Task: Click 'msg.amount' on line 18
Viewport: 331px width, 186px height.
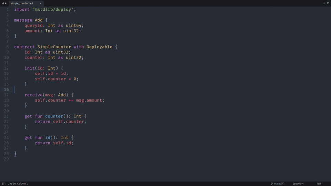Action: (89, 100)
